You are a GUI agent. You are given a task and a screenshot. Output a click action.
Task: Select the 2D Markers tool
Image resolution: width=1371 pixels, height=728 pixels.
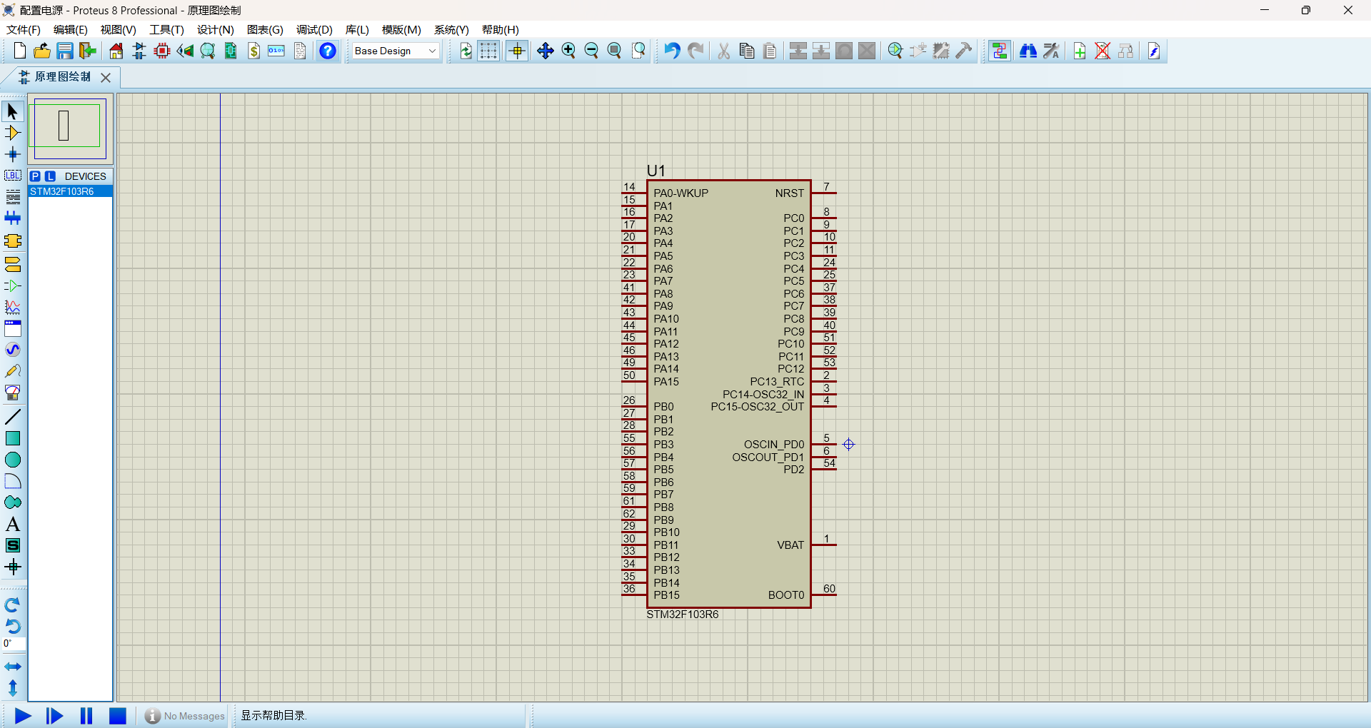point(13,567)
